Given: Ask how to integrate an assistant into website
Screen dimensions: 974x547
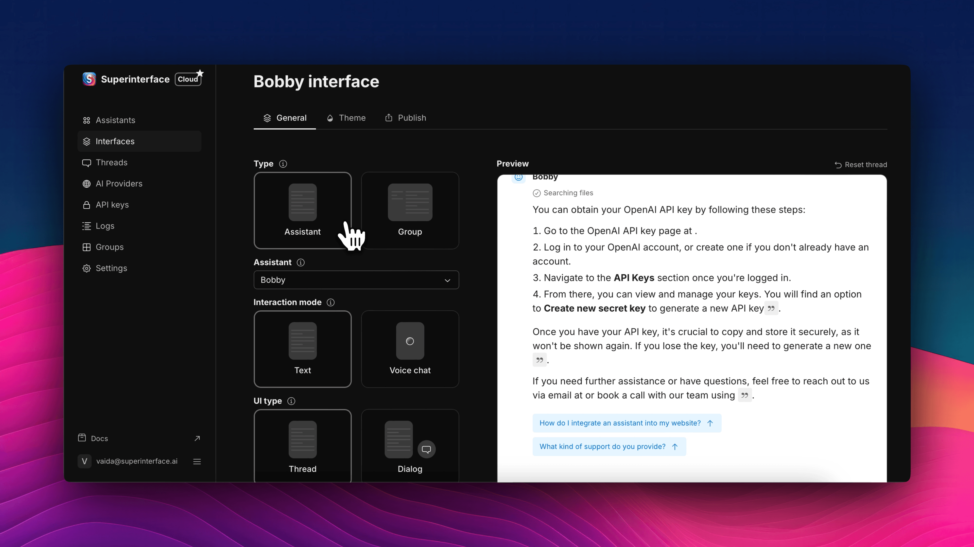Looking at the screenshot, I should coord(627,423).
